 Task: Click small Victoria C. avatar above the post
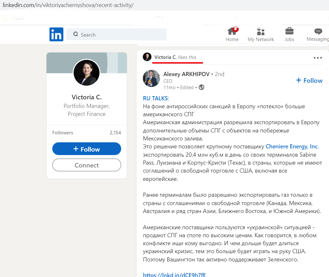click(147, 57)
